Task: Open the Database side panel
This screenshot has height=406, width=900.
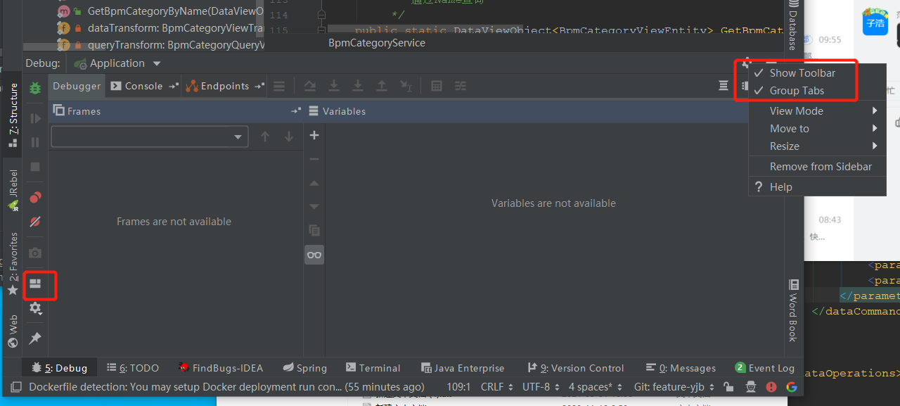Action: pyautogui.click(x=793, y=25)
